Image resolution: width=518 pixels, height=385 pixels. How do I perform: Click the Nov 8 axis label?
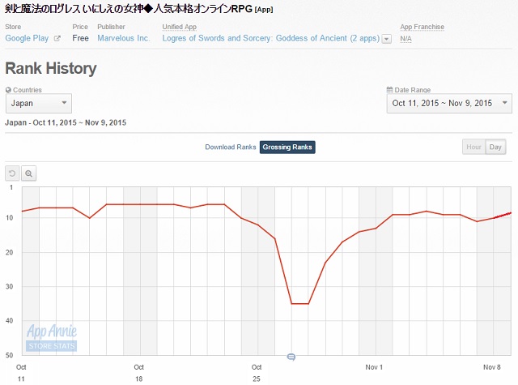[x=492, y=367]
